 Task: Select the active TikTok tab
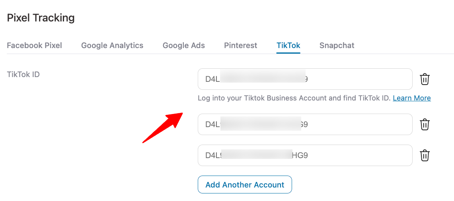pyautogui.click(x=288, y=45)
